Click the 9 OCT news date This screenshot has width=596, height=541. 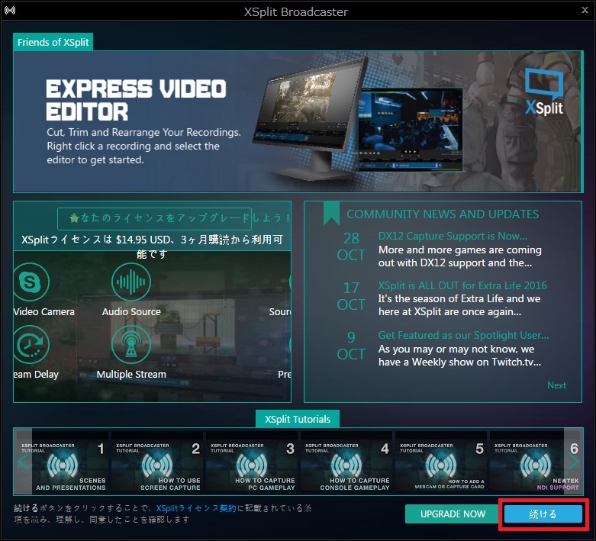[x=351, y=346]
